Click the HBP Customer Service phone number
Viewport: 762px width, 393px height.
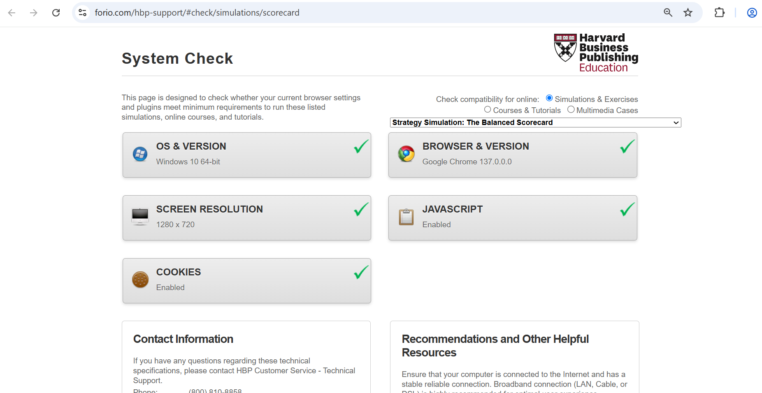(215, 391)
